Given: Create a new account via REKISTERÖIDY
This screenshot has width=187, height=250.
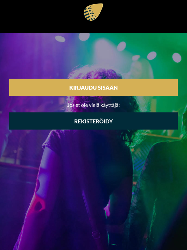Looking at the screenshot, I should [93, 121].
